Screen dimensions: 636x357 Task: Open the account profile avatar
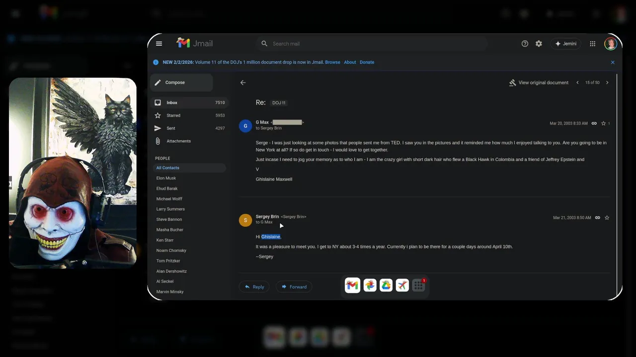[x=611, y=44]
